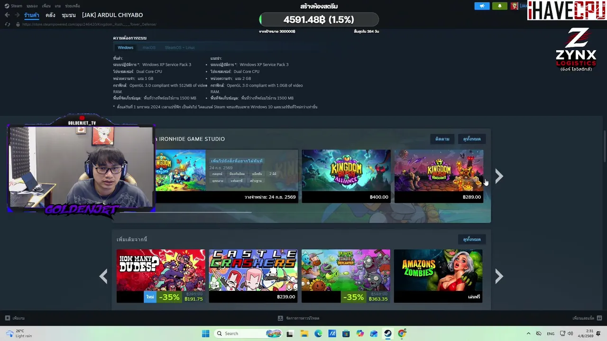Open the green notifications bell
607x341 pixels.
coord(499,6)
